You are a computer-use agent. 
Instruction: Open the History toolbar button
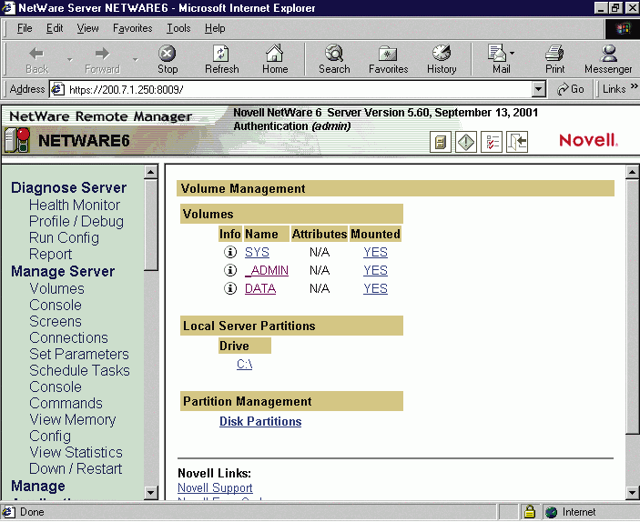coord(442,60)
